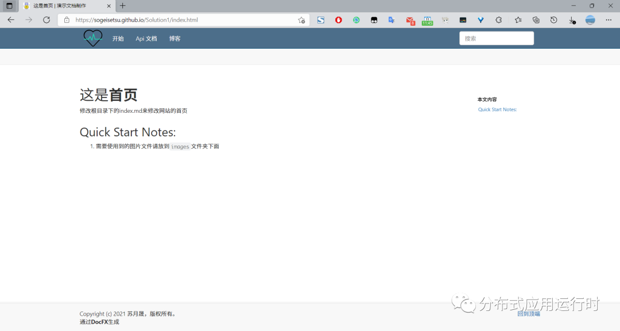Click inside the 搜索 search box

[496, 38]
